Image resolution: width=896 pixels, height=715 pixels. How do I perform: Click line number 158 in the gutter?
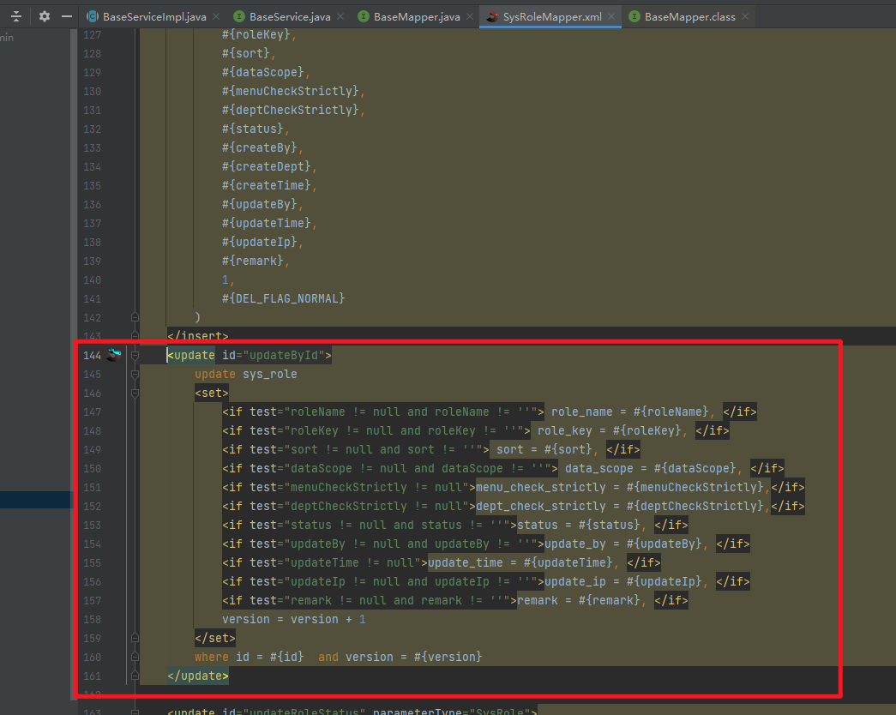[x=92, y=619]
